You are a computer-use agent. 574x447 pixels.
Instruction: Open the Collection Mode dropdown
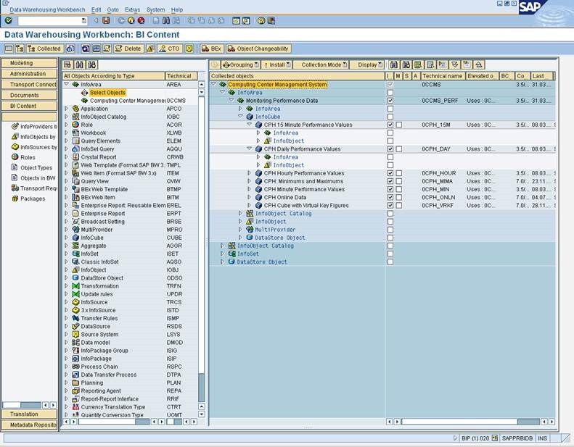(323, 64)
